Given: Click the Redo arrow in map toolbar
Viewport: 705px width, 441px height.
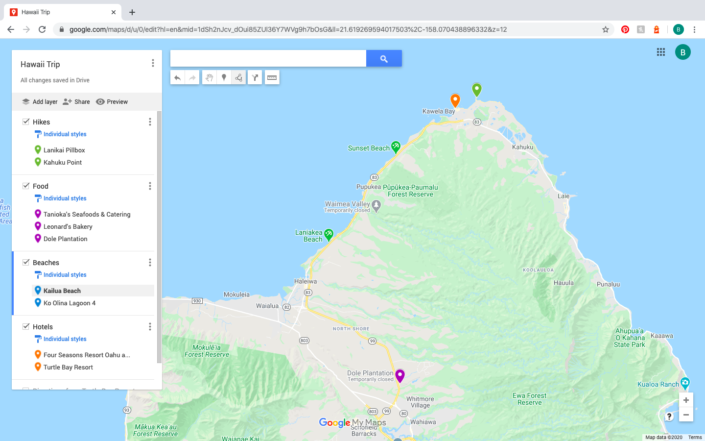Looking at the screenshot, I should [192, 77].
